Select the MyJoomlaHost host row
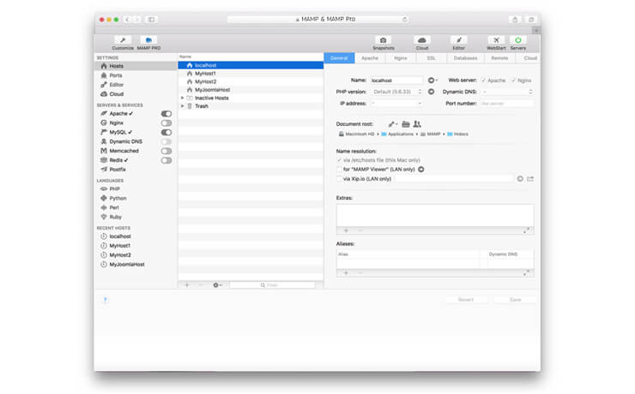 [251, 90]
